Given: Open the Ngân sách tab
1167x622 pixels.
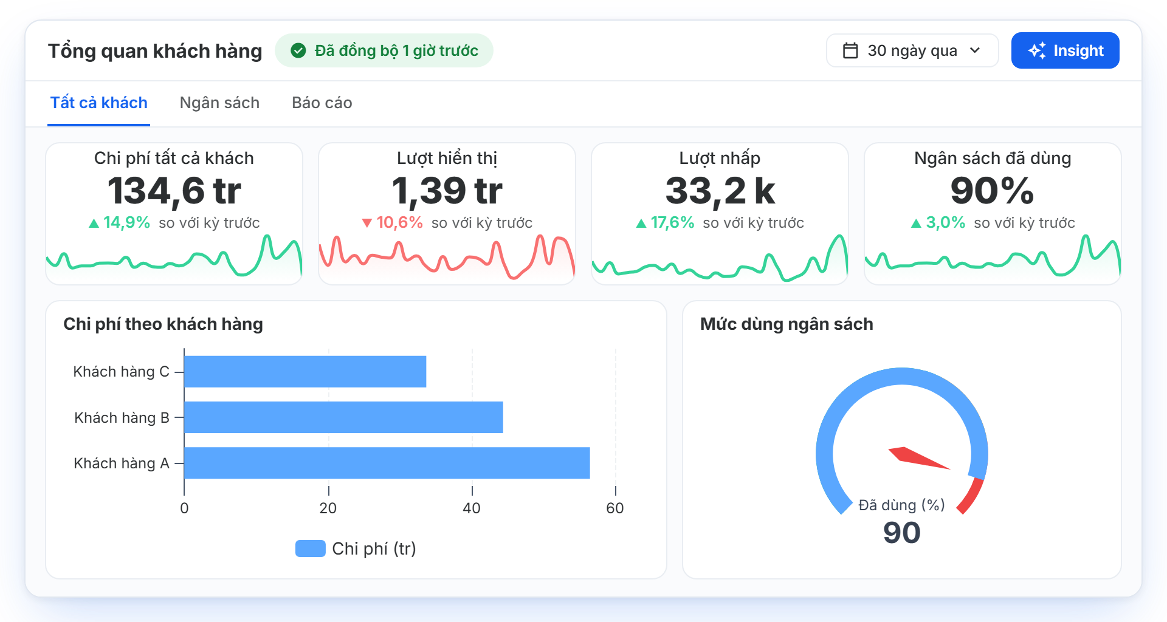Looking at the screenshot, I should click(x=219, y=103).
